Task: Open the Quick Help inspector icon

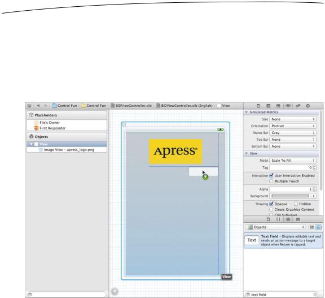Action: click(268, 106)
